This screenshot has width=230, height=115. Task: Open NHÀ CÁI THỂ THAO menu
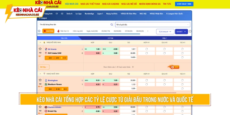[x=90, y=4]
